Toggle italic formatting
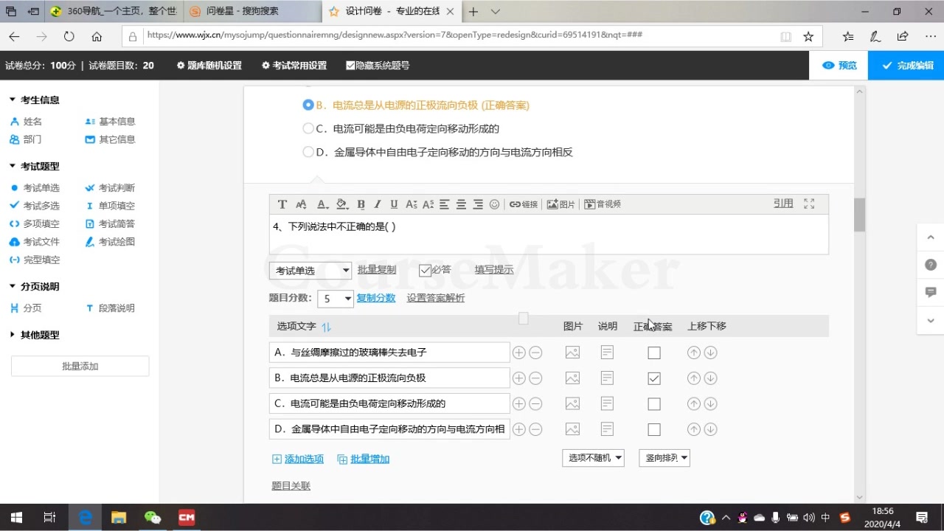944x531 pixels. tap(378, 204)
